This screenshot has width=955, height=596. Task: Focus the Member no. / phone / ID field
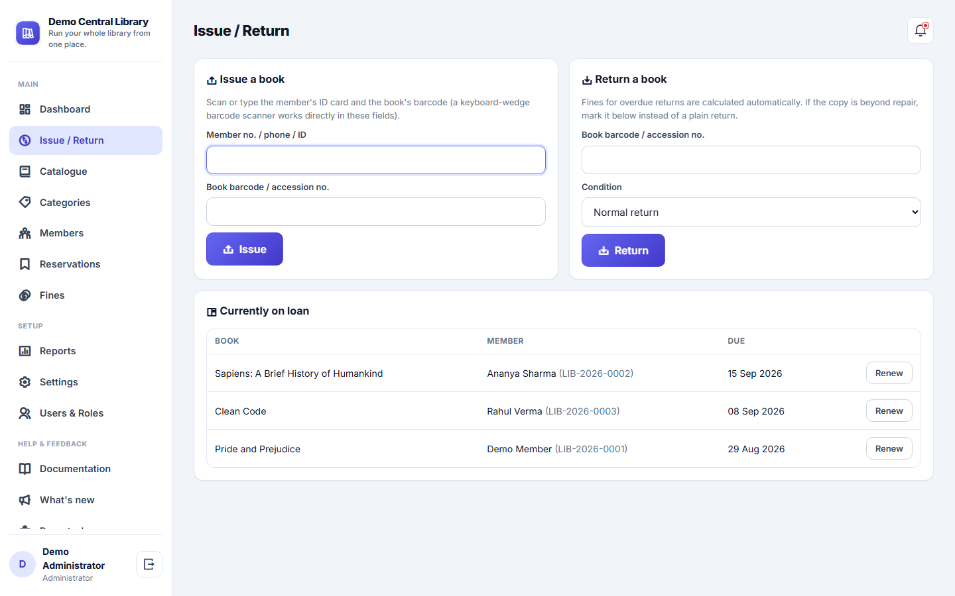pyautogui.click(x=376, y=160)
